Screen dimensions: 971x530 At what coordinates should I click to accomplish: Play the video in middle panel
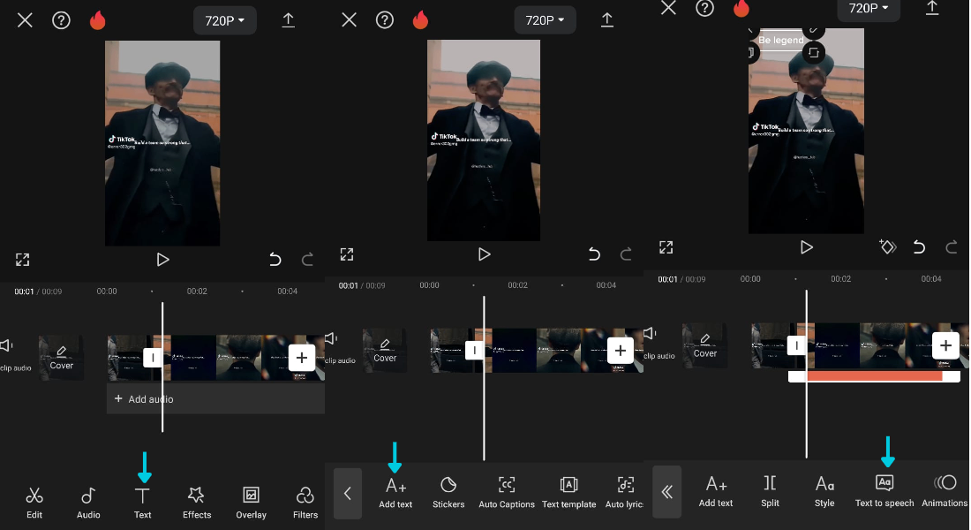point(484,254)
